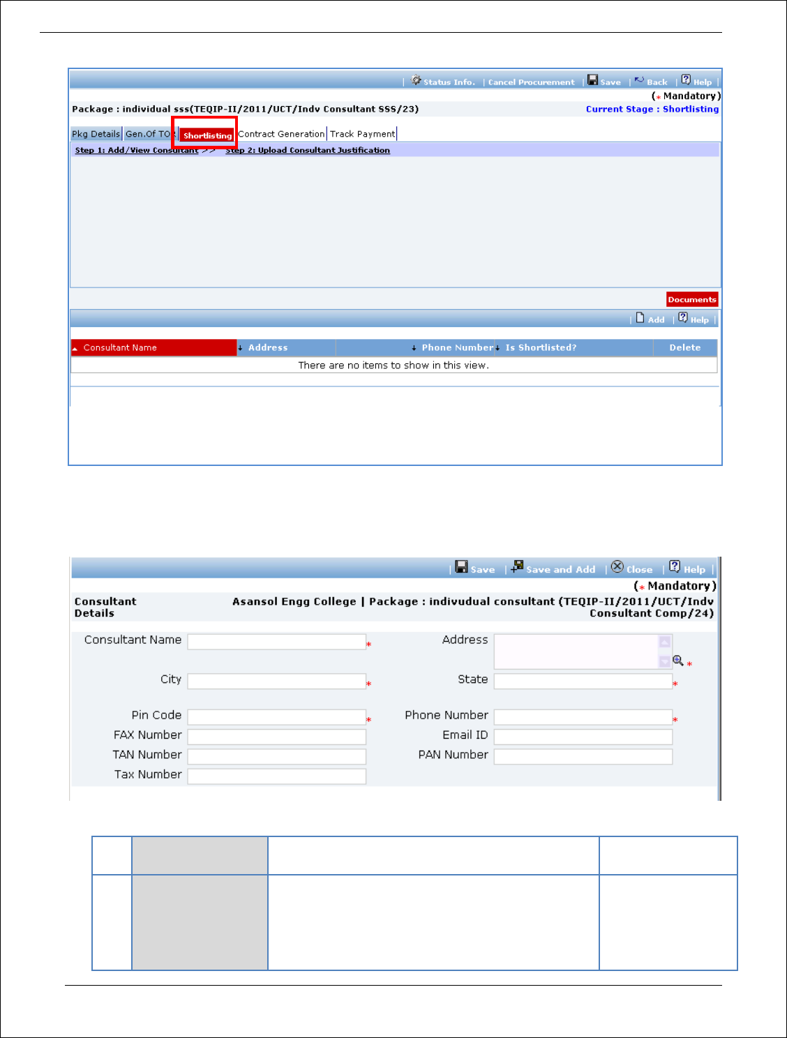This screenshot has width=787, height=1038.
Task: Click the Consultant Name input field
Action: [277, 642]
